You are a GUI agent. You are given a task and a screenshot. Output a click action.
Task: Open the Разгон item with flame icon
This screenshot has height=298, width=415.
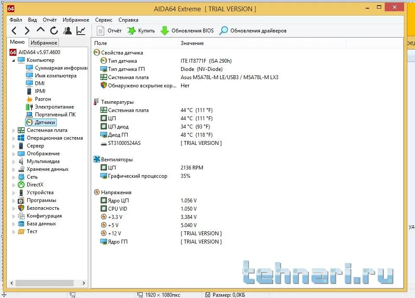tap(38, 99)
